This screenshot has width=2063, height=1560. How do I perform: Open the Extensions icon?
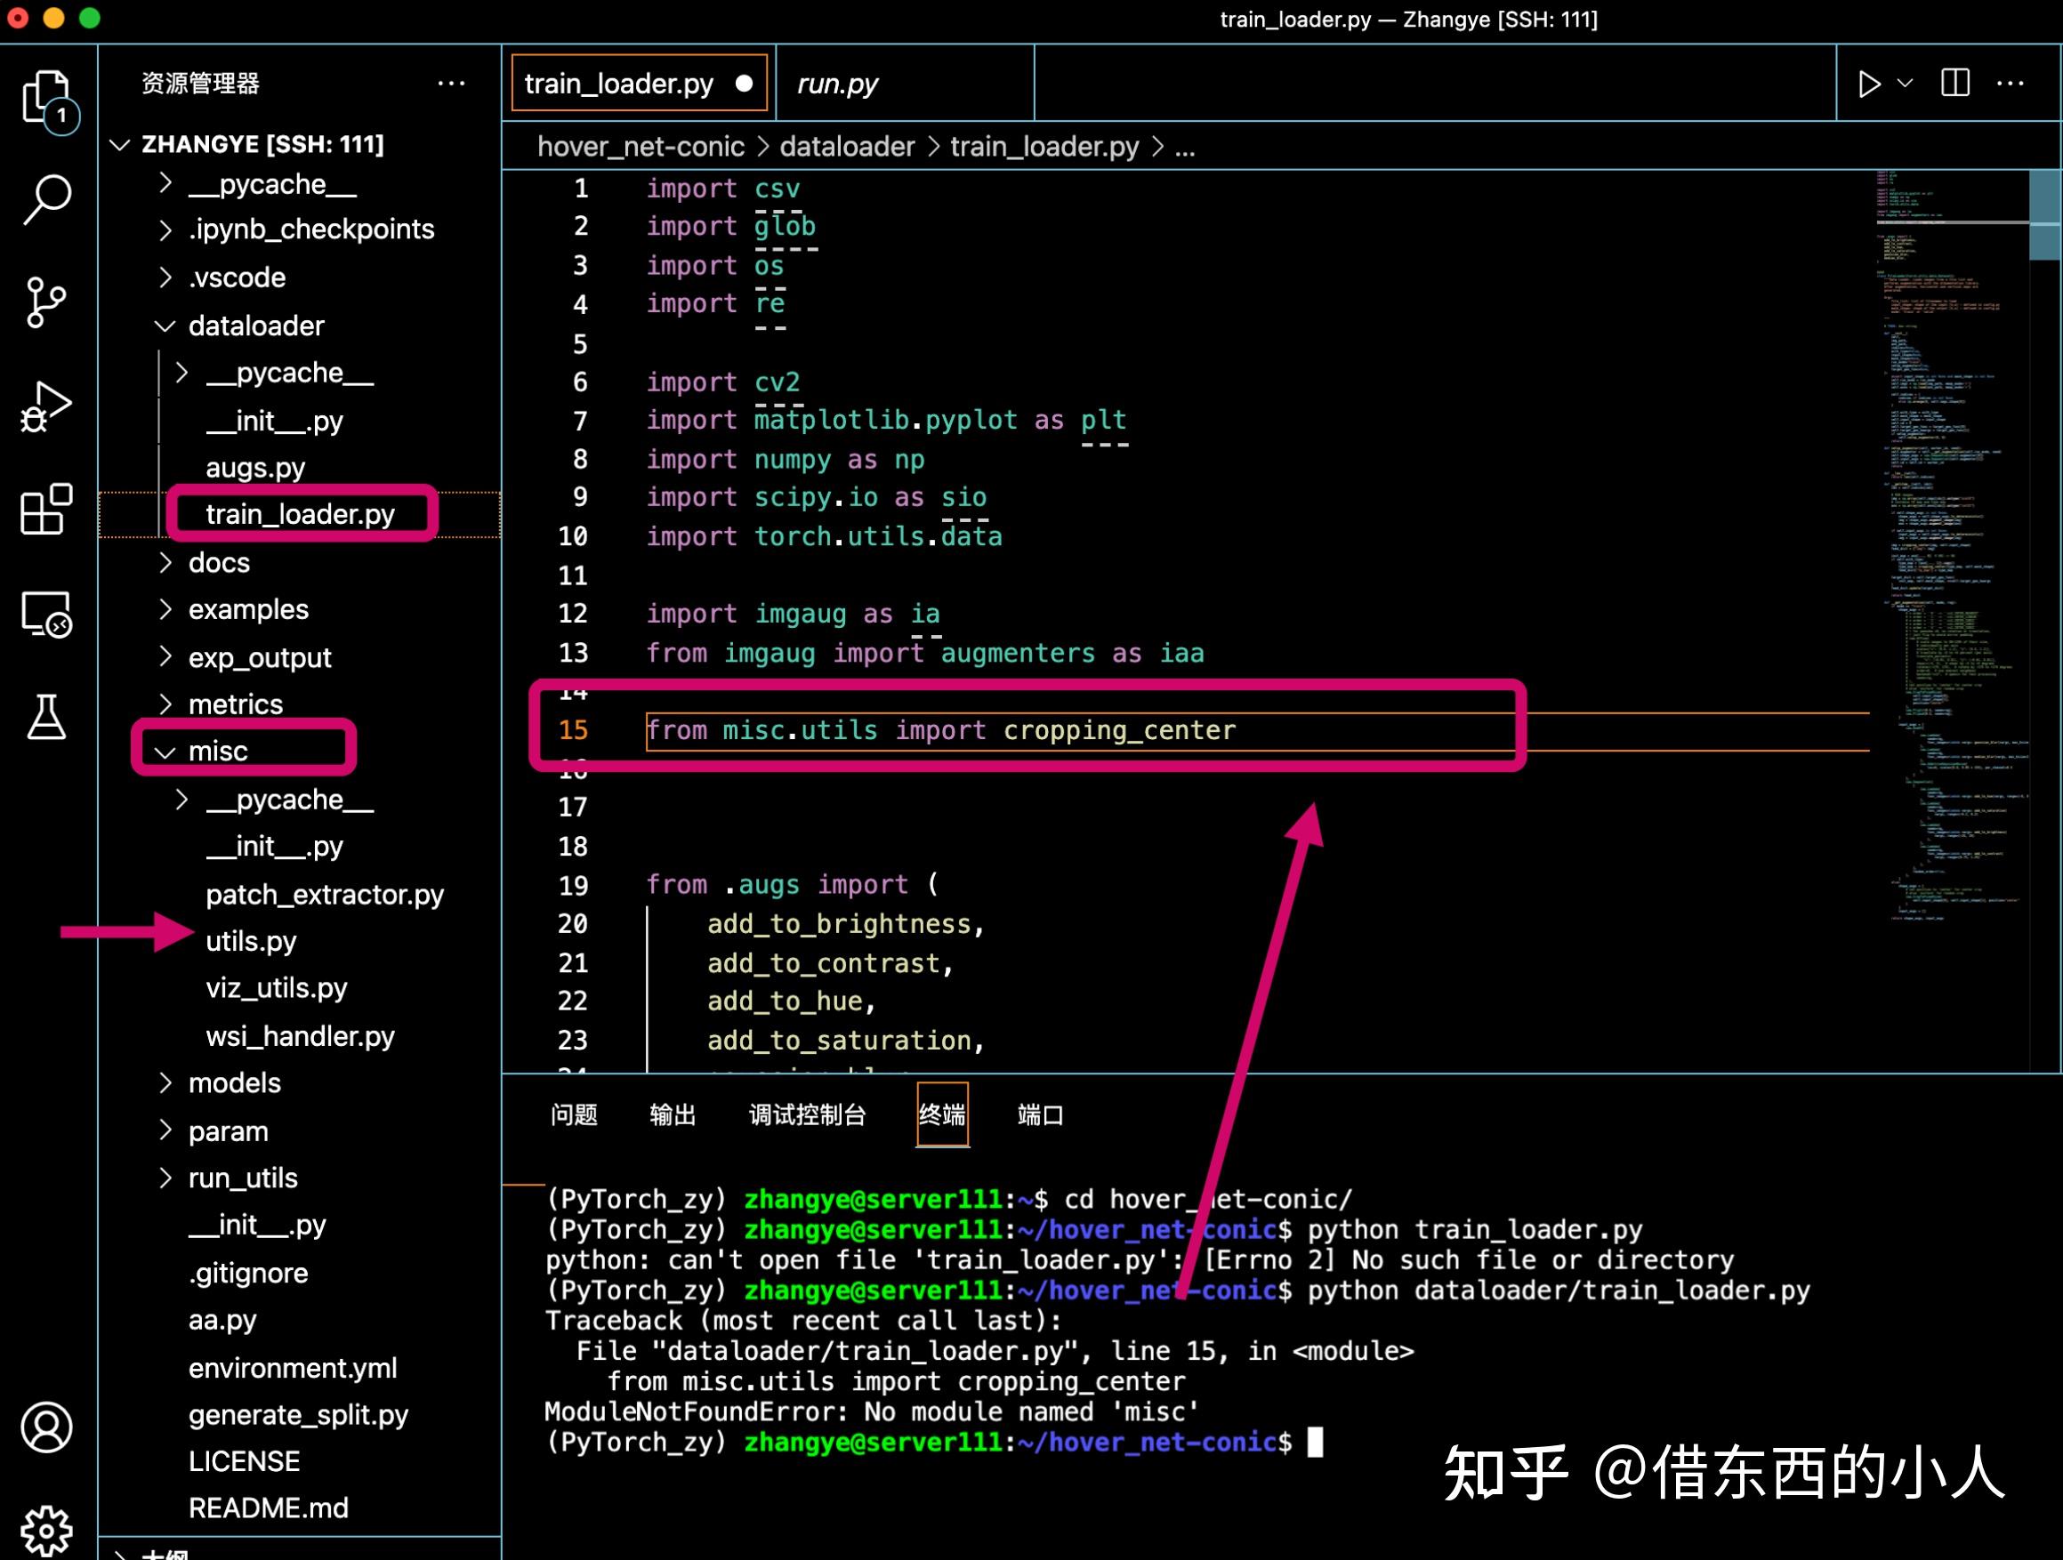(44, 509)
